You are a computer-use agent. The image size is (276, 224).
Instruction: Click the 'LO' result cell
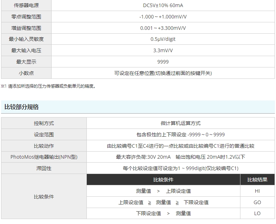(258, 213)
